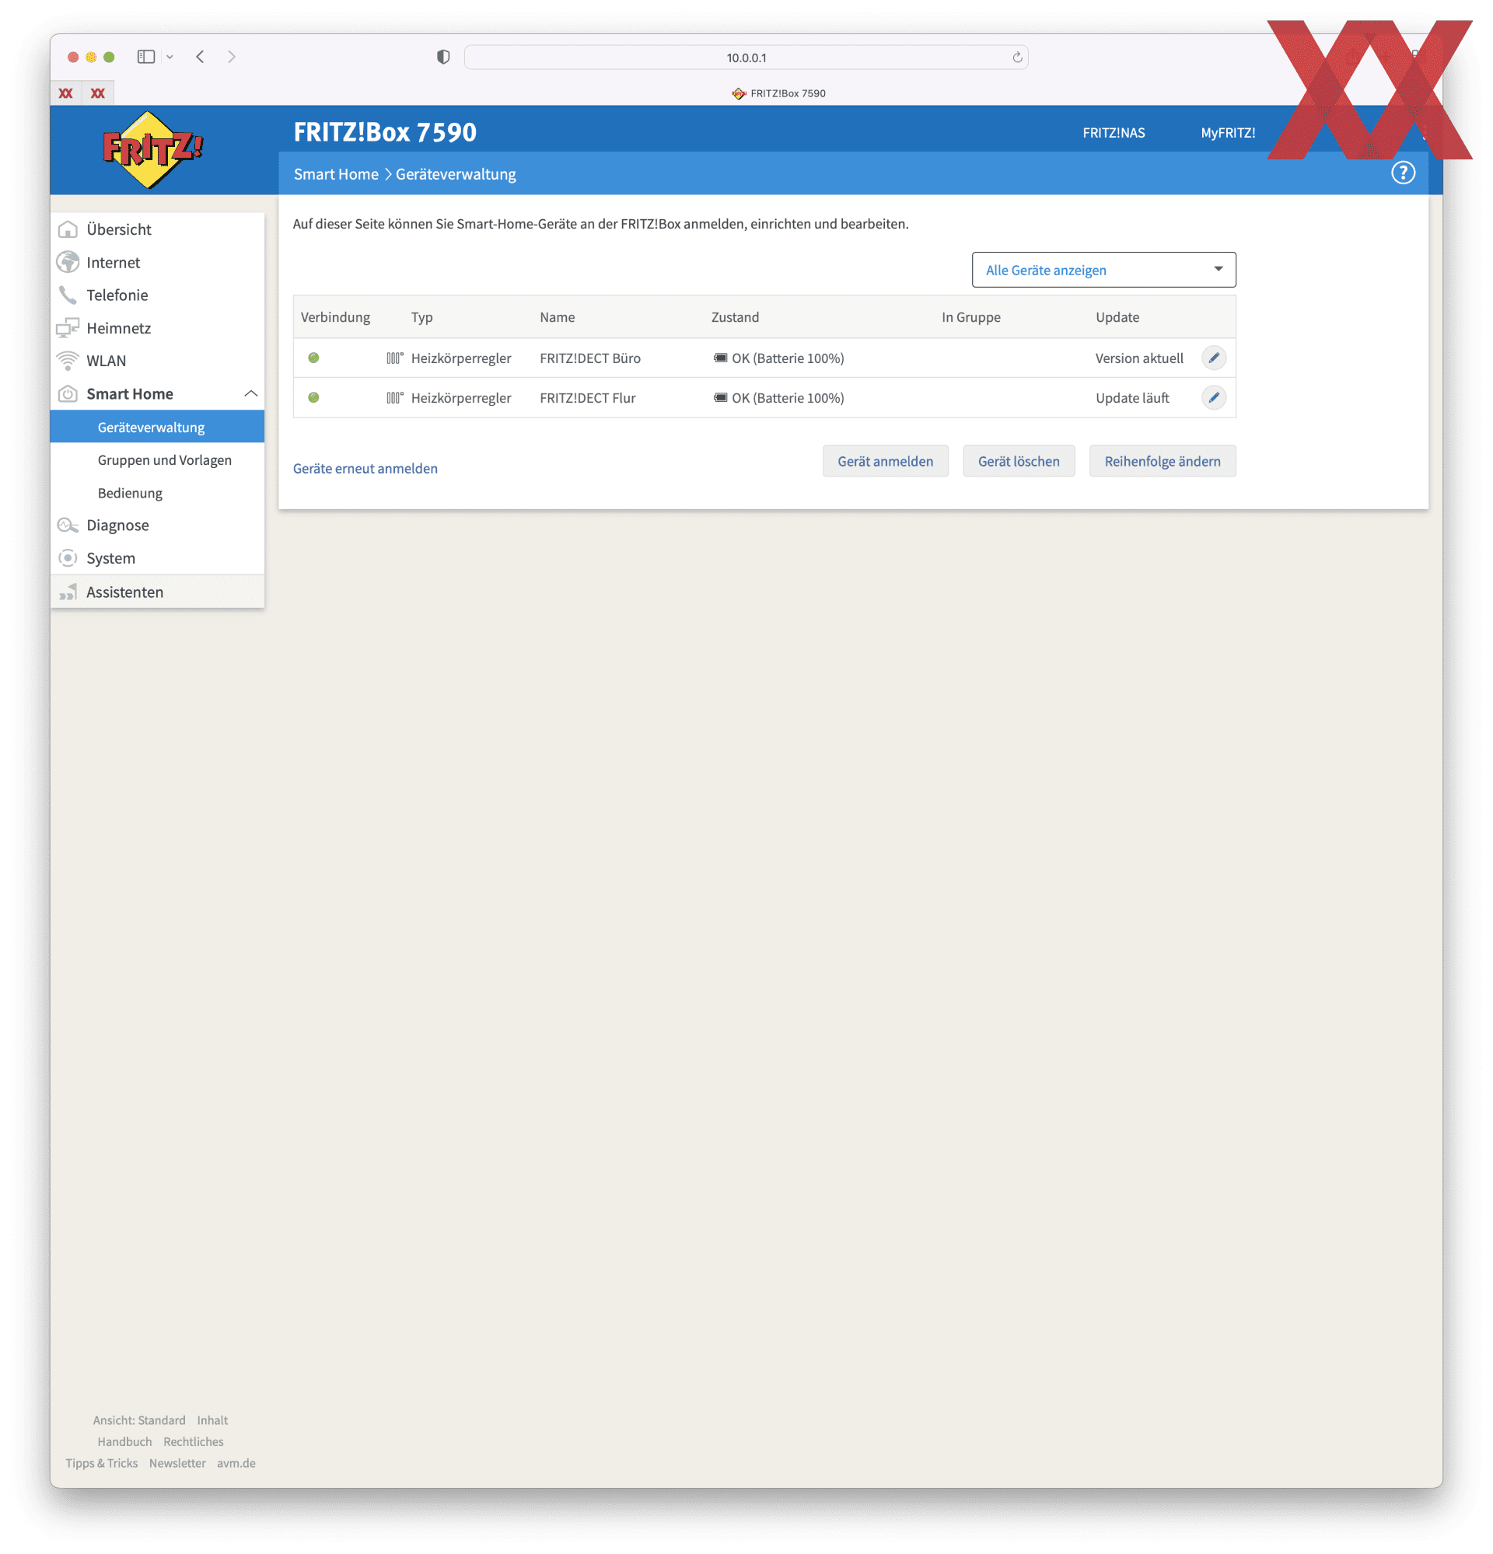Click Ansicht: Standard footer link
Screen dimensions: 1493x1554
click(x=138, y=1420)
